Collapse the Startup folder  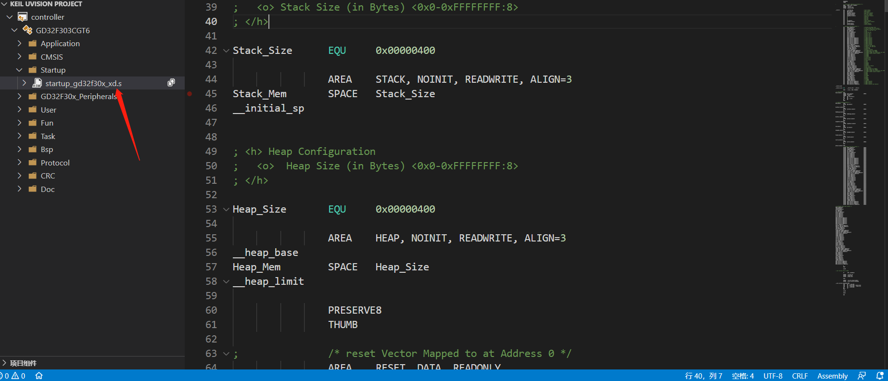coord(19,70)
